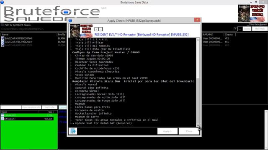This screenshot has width=268, height=150.
Task: Click the PARAM.SFO file icon
Action: pos(3,115)
